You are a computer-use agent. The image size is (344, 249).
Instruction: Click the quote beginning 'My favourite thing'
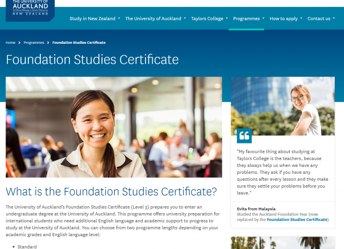[283, 172]
